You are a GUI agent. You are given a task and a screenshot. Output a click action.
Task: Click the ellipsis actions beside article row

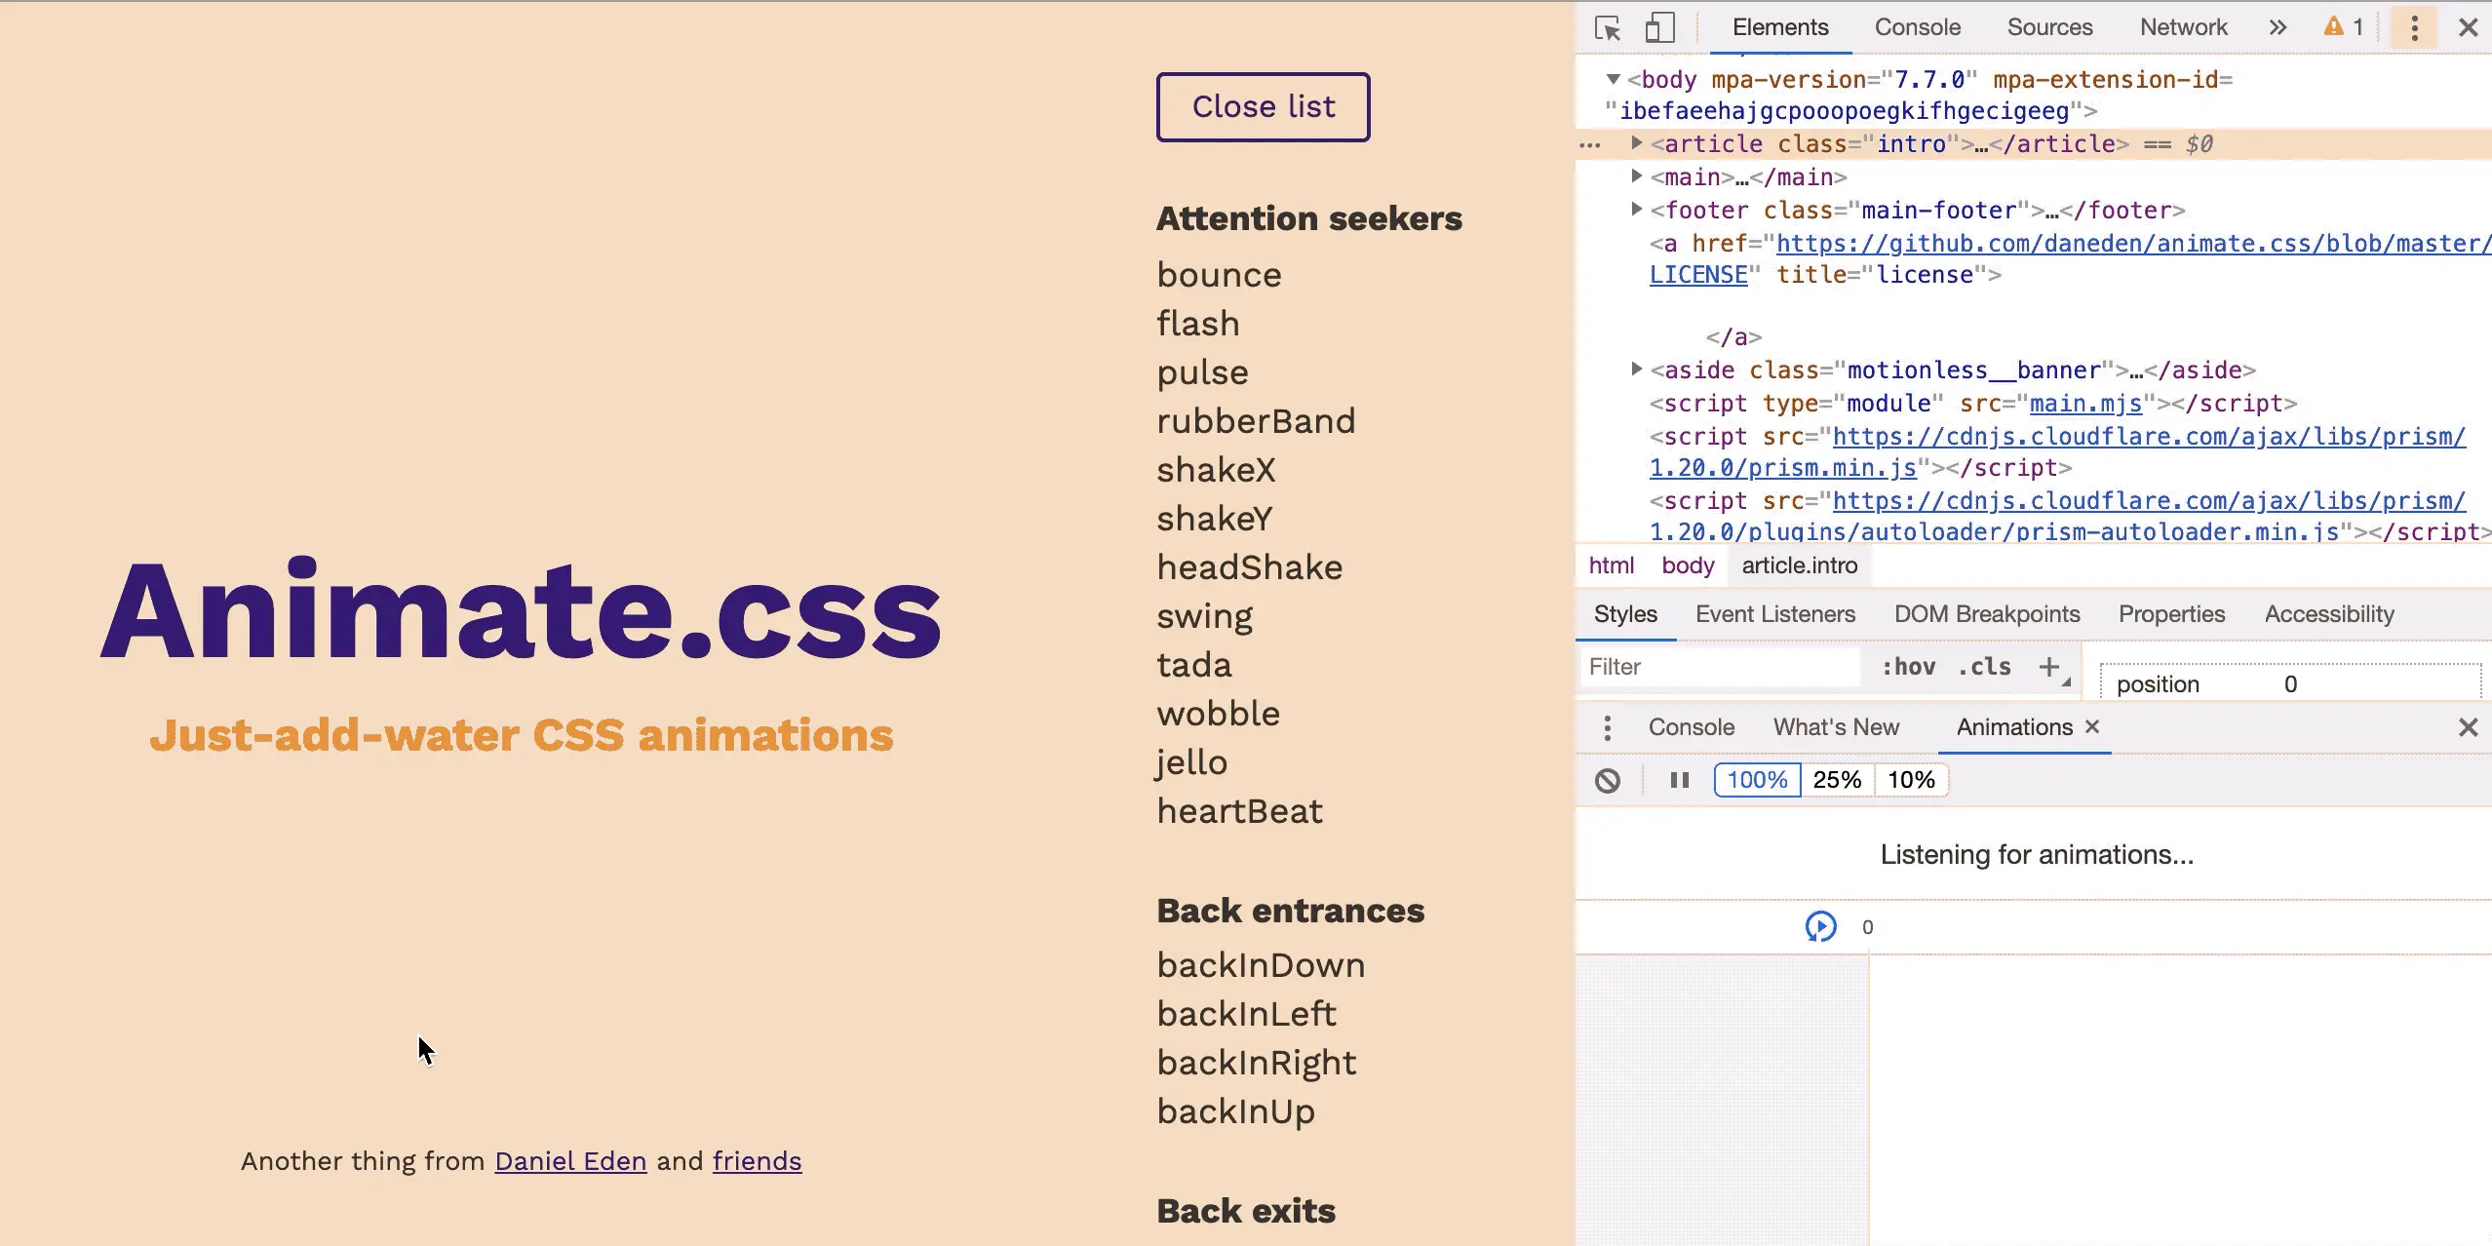(x=1590, y=145)
